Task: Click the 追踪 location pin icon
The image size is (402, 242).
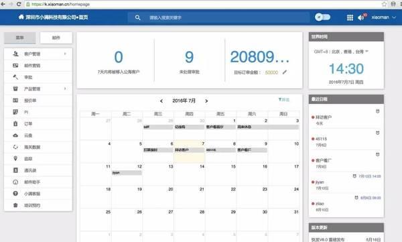Action: 15,158
